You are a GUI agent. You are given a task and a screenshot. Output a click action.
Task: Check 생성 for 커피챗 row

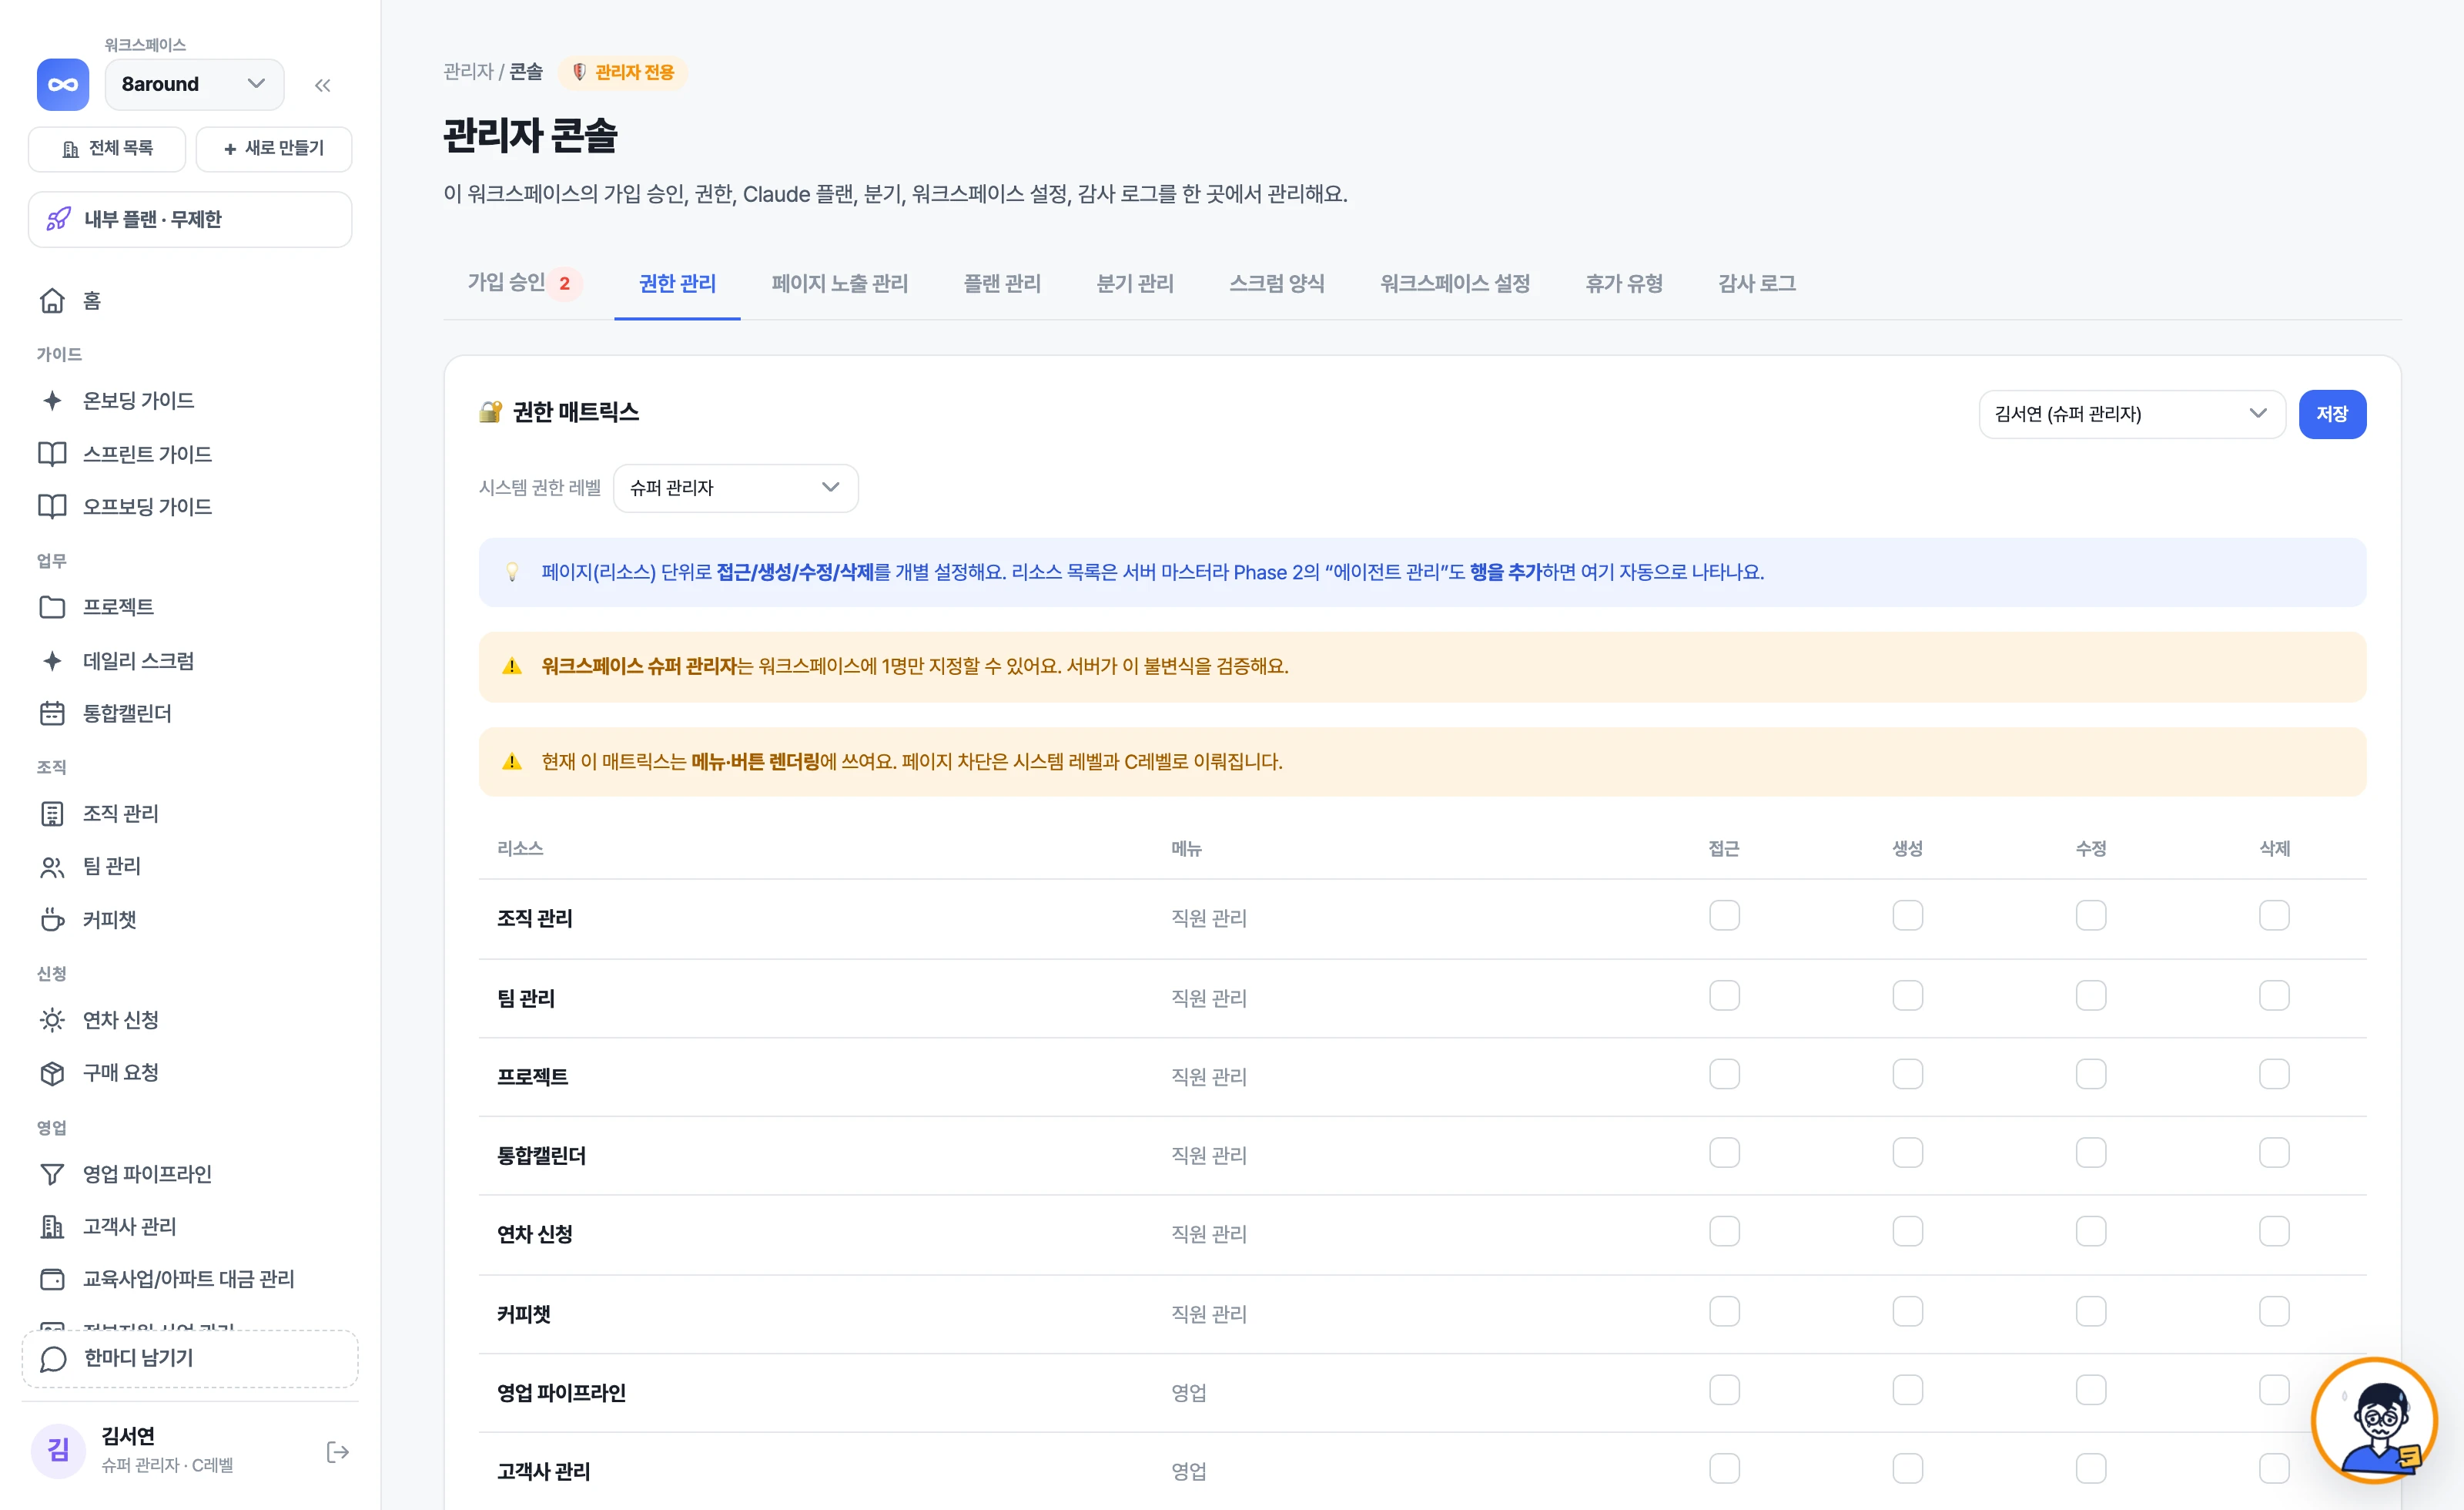pyautogui.click(x=1907, y=1312)
